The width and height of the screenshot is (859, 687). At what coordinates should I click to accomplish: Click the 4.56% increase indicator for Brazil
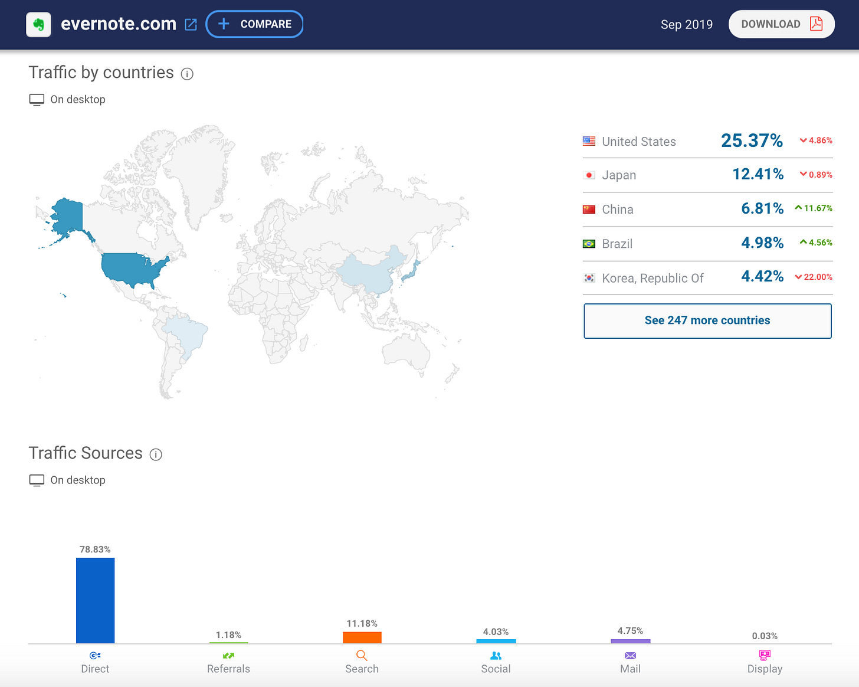click(x=816, y=243)
